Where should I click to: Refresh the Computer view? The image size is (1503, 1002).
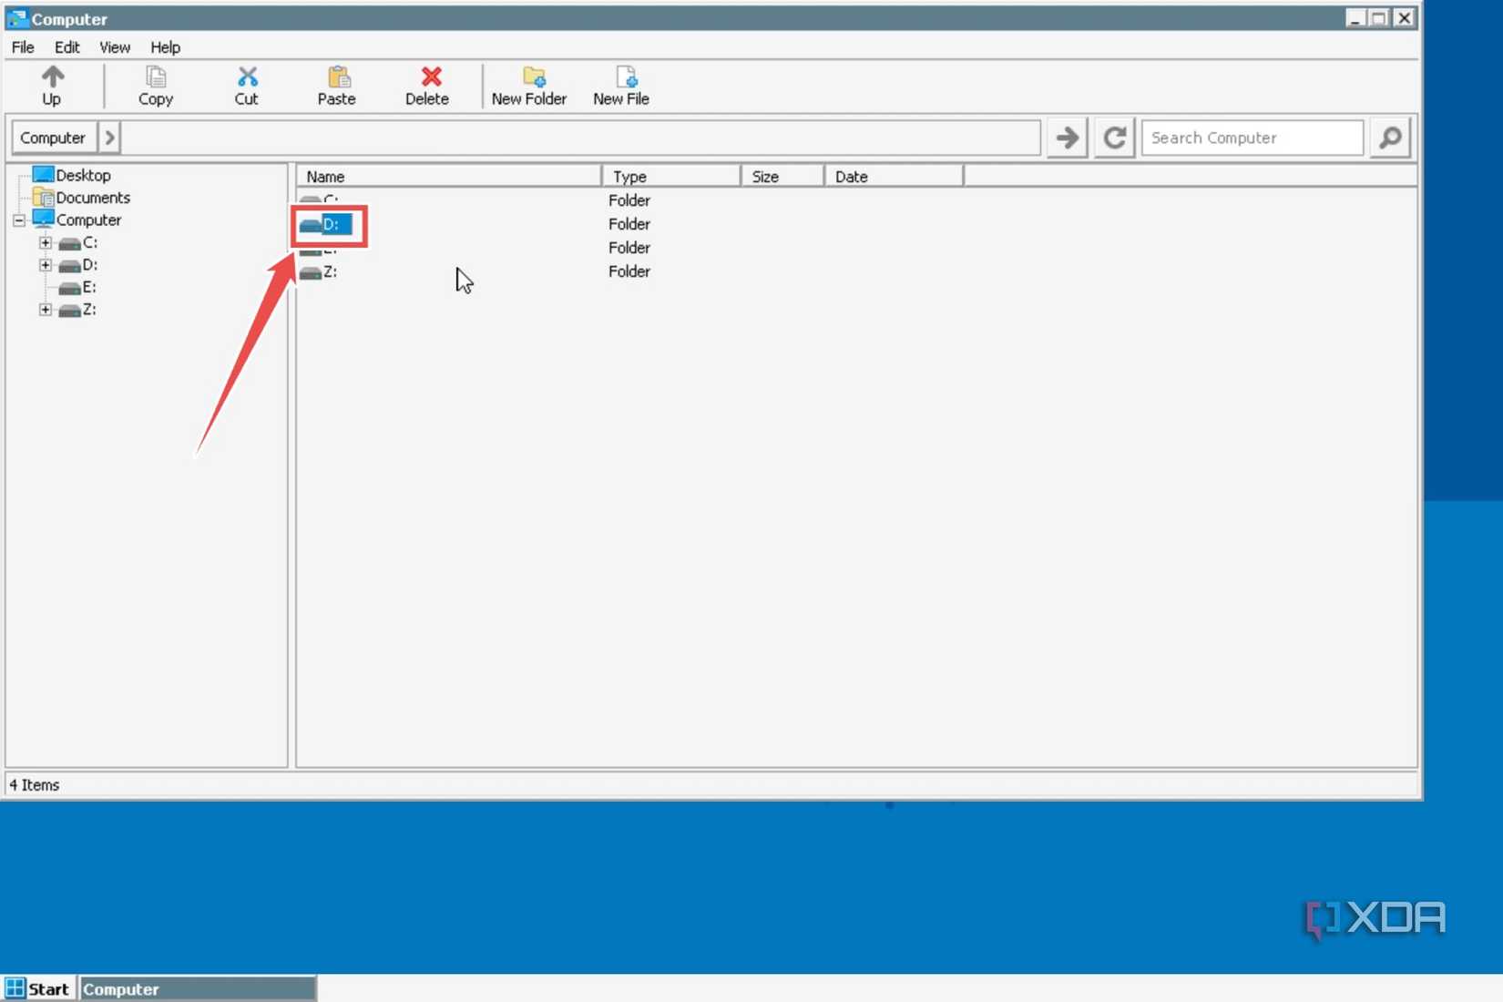(1114, 138)
